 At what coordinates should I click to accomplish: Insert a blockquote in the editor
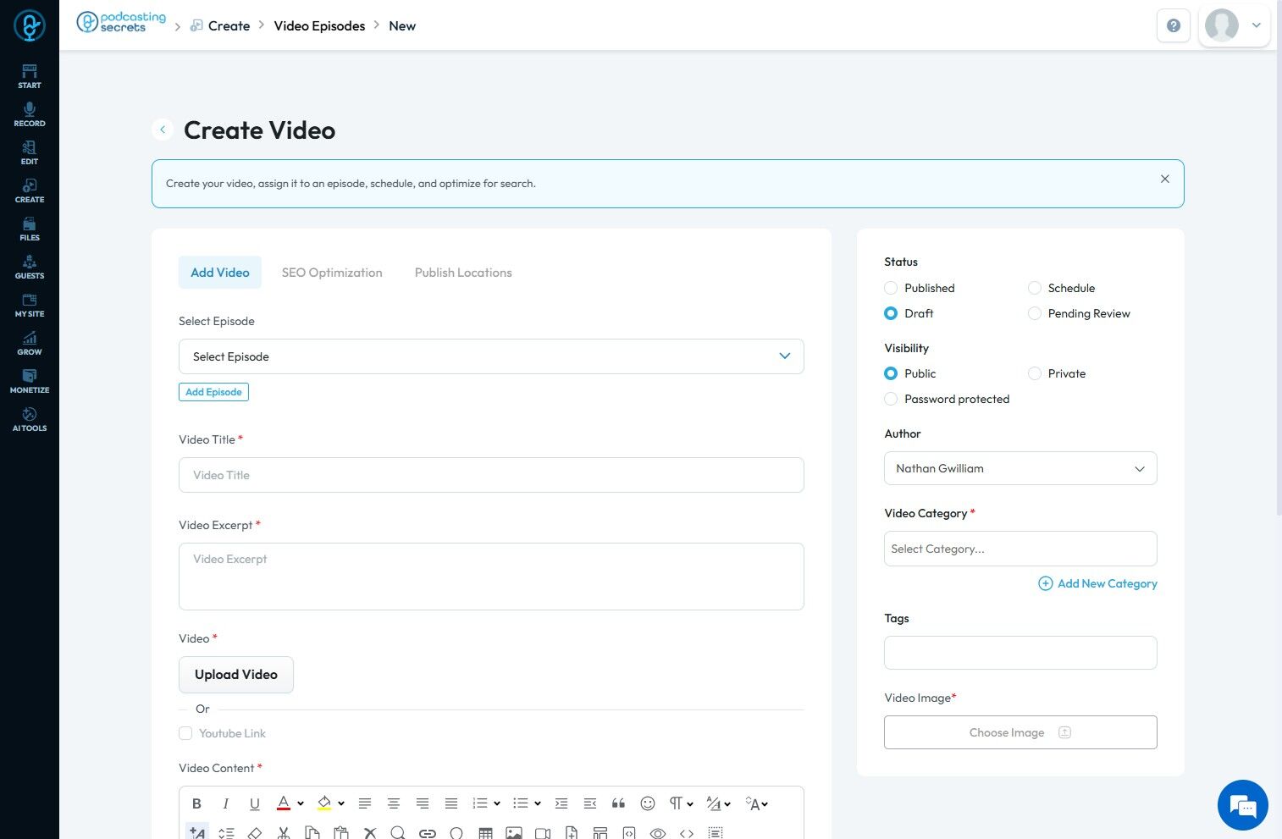[619, 803]
